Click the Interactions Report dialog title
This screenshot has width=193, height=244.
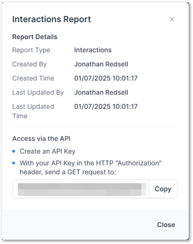click(x=52, y=20)
